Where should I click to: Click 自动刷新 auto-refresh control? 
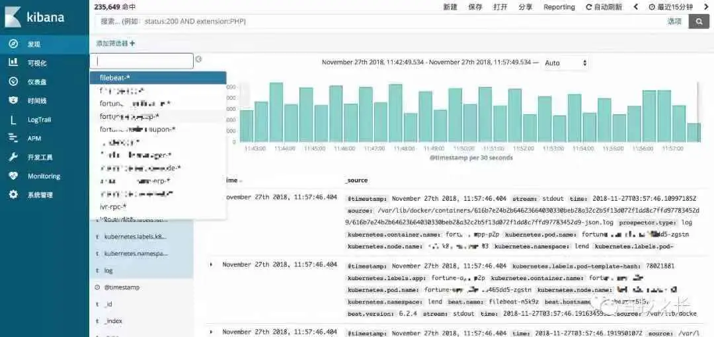tap(604, 7)
